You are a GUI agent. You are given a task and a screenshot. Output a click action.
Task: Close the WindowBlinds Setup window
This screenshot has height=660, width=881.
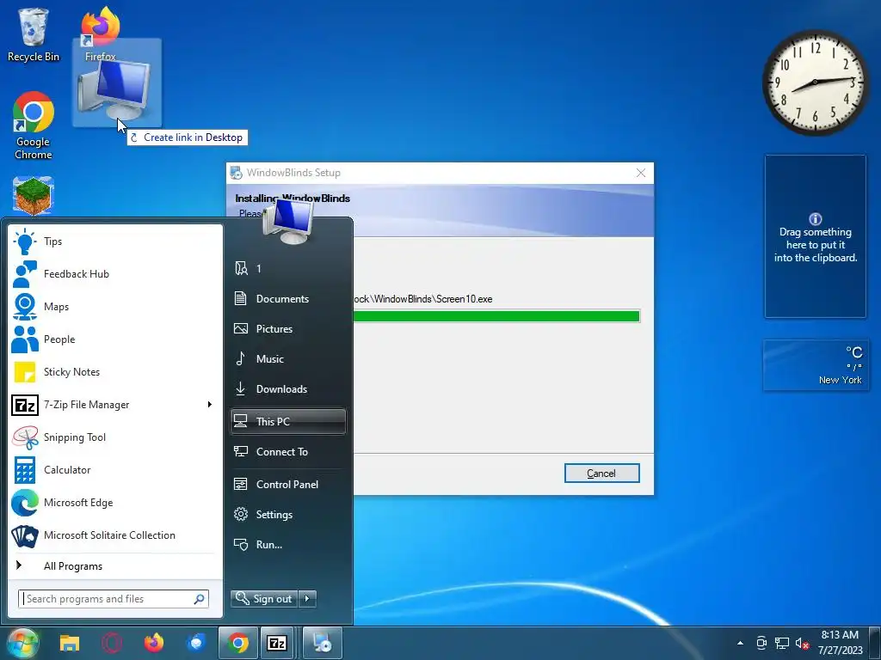coord(640,173)
